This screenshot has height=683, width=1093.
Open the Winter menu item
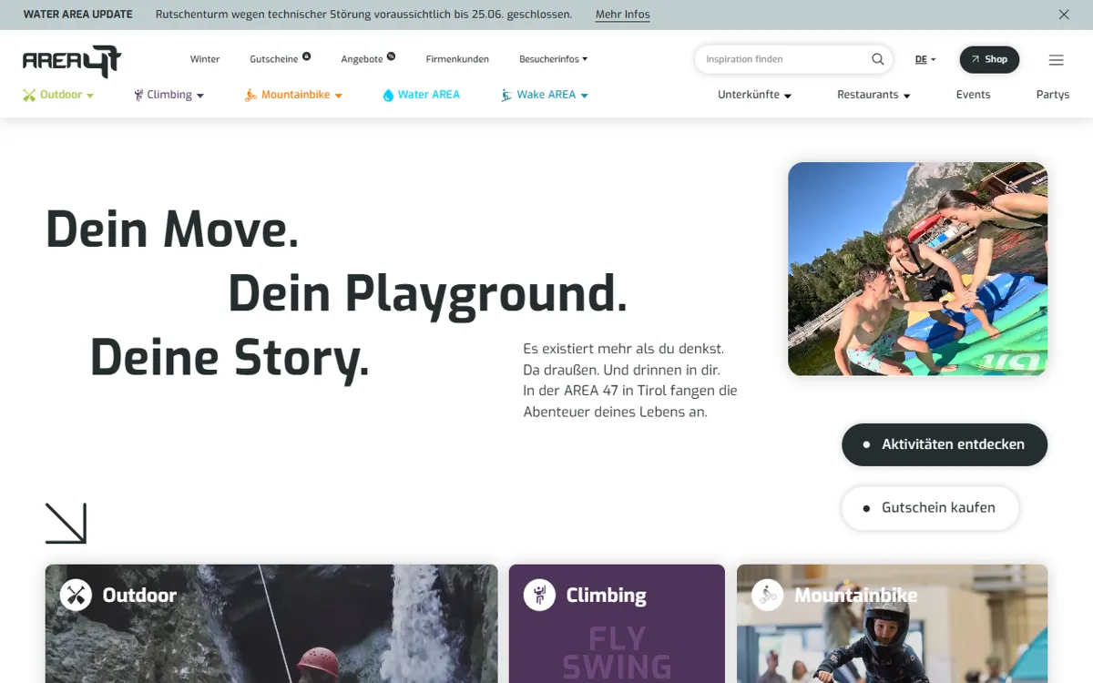[x=205, y=59]
